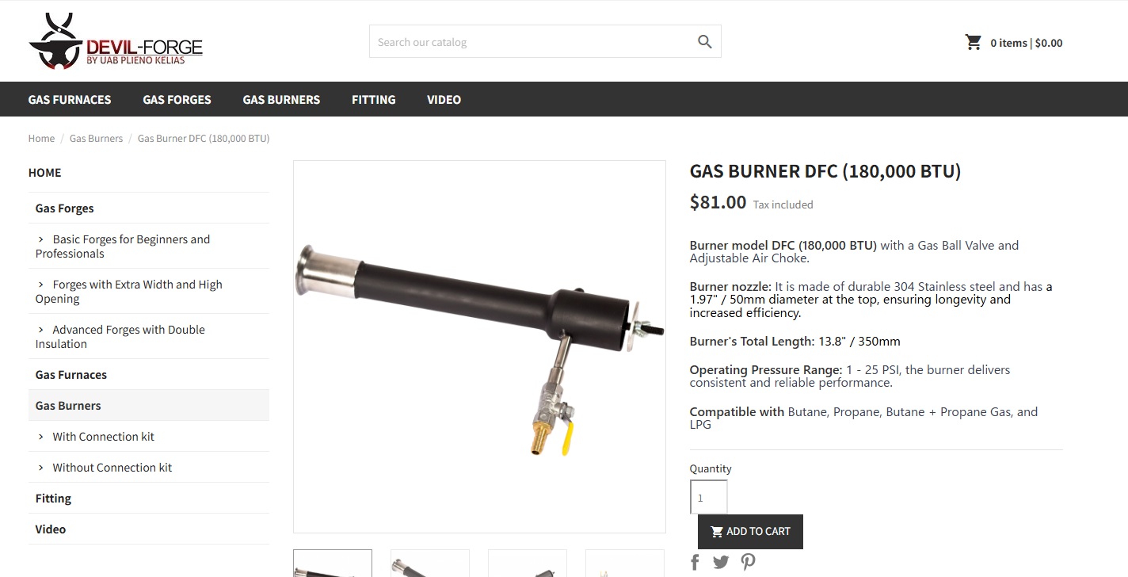This screenshot has width=1128, height=577.
Task: Click the Devil-Forge logo
Action: point(116,41)
